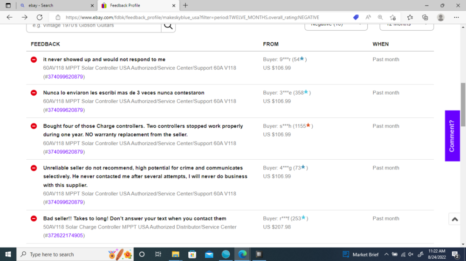Screen dimensions: 466x261
Task: Open the shopping coupon tag icon
Action: click(356, 18)
